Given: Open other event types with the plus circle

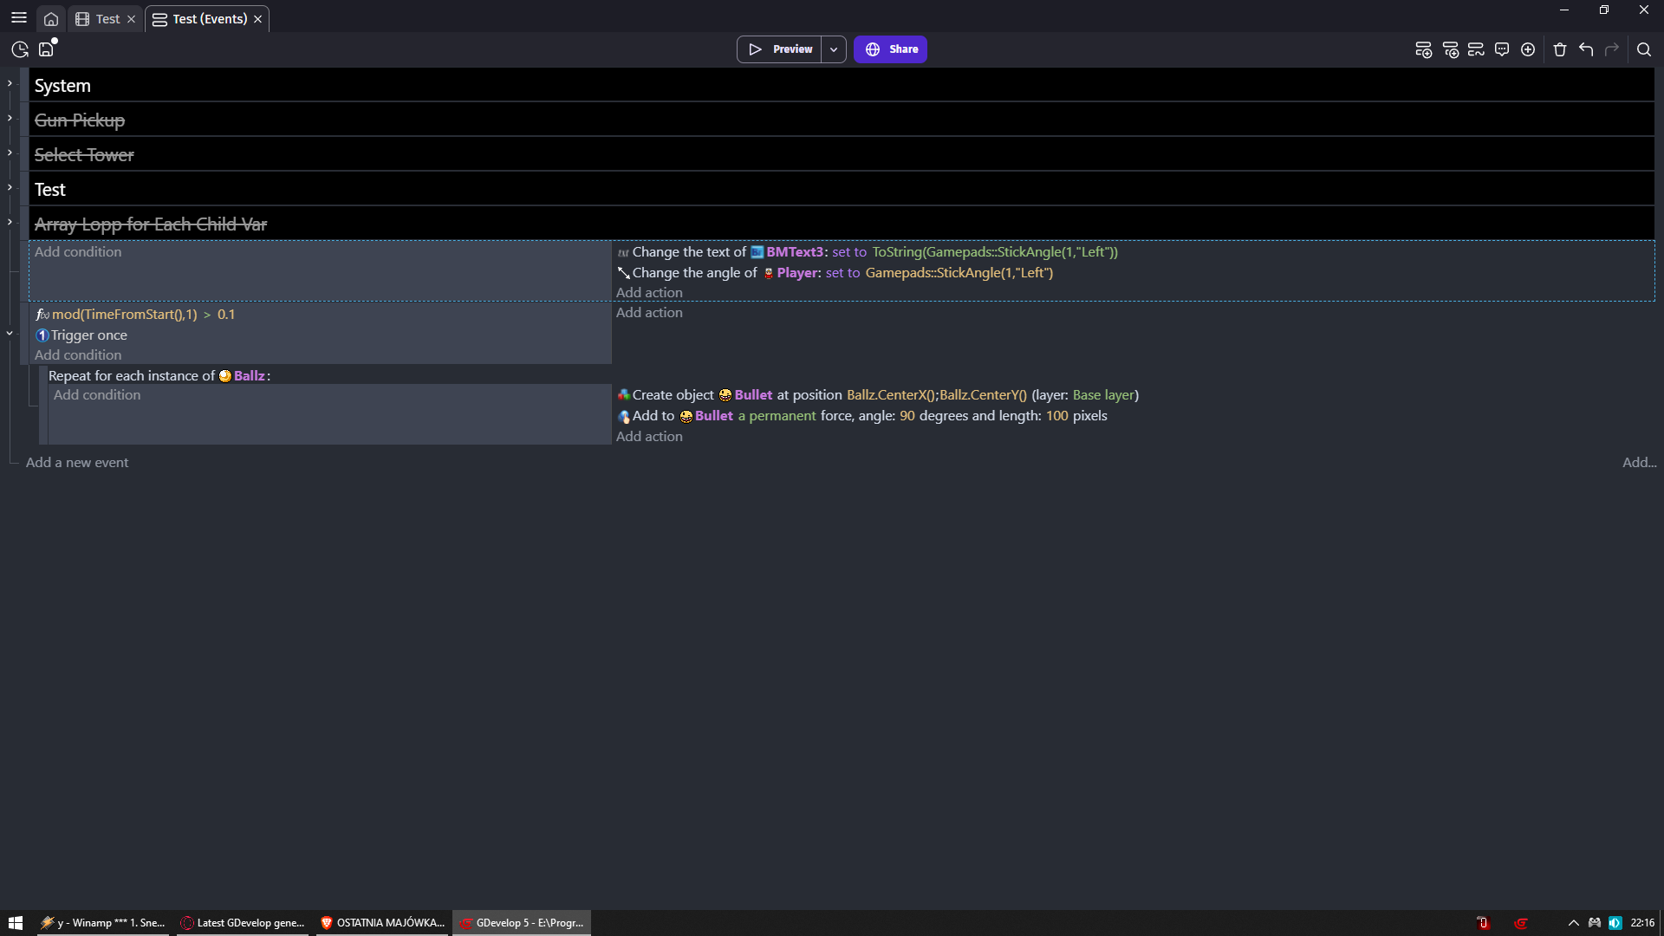Looking at the screenshot, I should tap(1528, 49).
